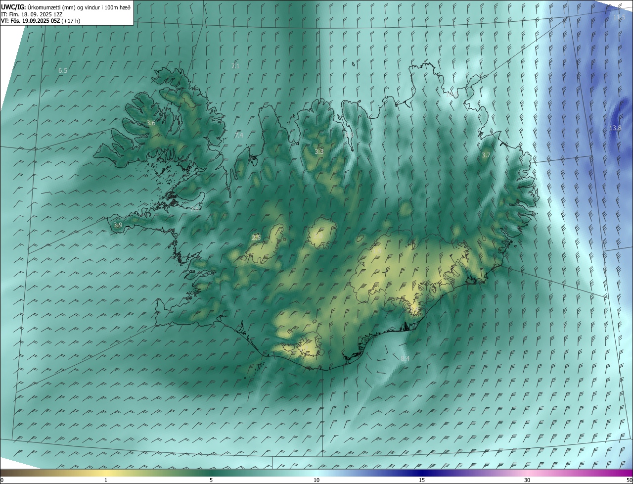Click the '2.0' value on the small glacier
The height and width of the screenshot is (484, 633).
[x=318, y=236]
